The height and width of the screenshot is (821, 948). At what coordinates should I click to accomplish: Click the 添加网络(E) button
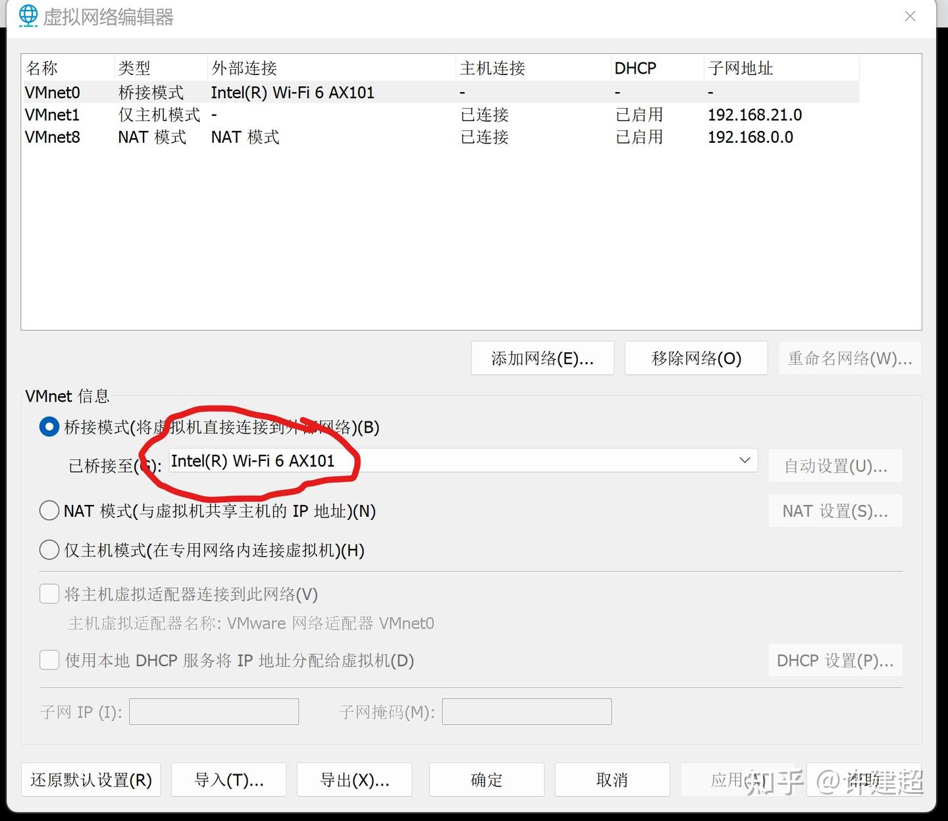(x=542, y=358)
